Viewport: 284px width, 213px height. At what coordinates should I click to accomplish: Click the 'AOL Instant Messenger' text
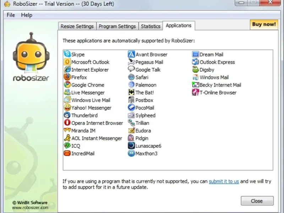tap(97, 138)
